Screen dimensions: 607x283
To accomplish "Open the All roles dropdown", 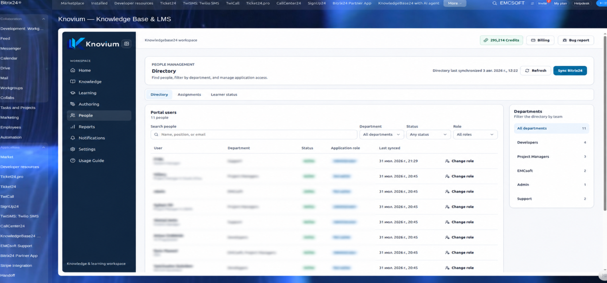I will 475,135.
